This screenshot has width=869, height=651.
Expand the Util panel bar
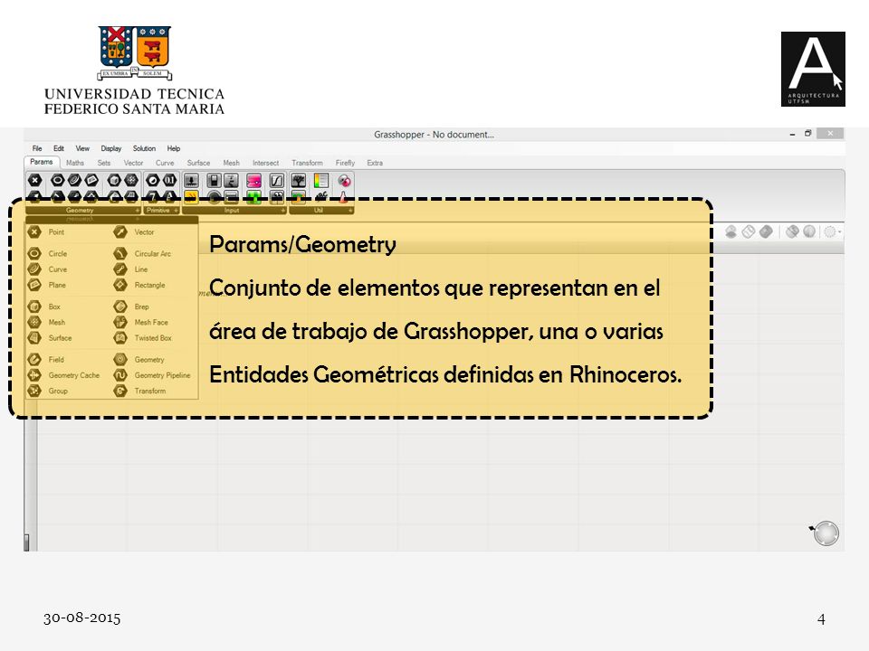(x=321, y=211)
